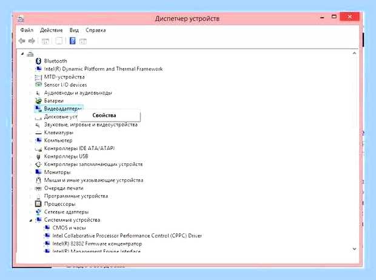Click the Sensor I/O devices icon
Viewport: 376px width, 280px height.
pyautogui.click(x=38, y=85)
